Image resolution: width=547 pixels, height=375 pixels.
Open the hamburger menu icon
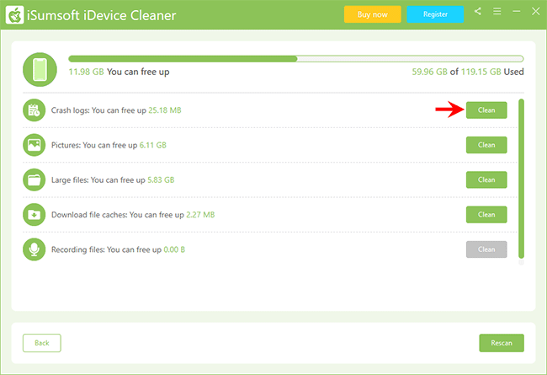point(497,12)
